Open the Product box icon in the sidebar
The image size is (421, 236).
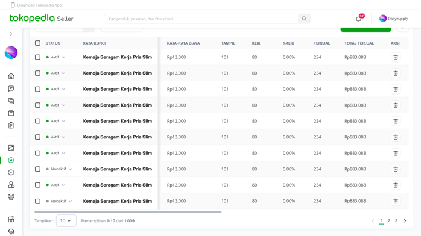coord(11,113)
